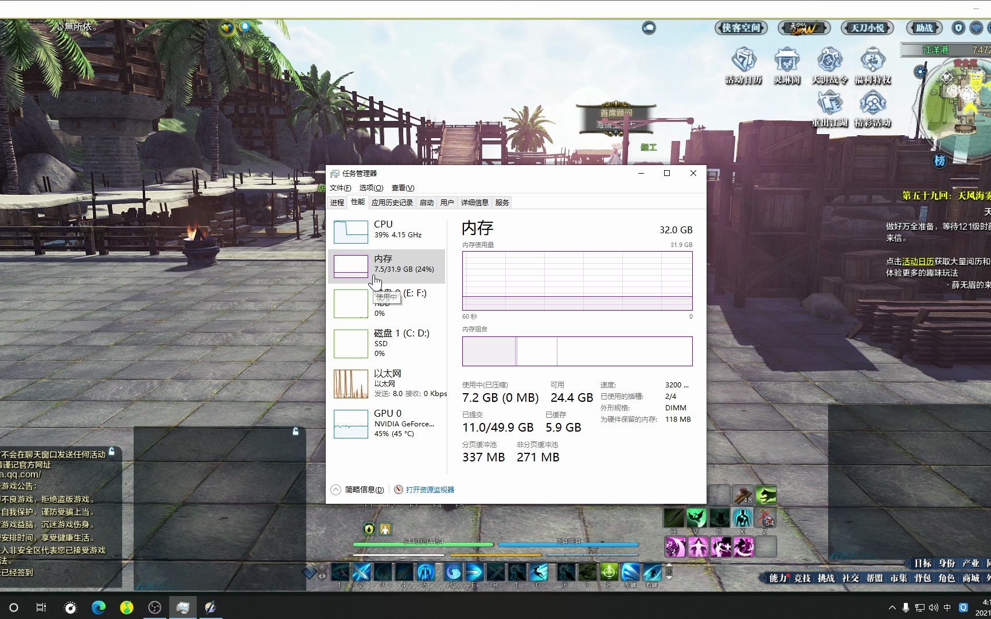Click the 内存组合 memory composition bar

578,351
